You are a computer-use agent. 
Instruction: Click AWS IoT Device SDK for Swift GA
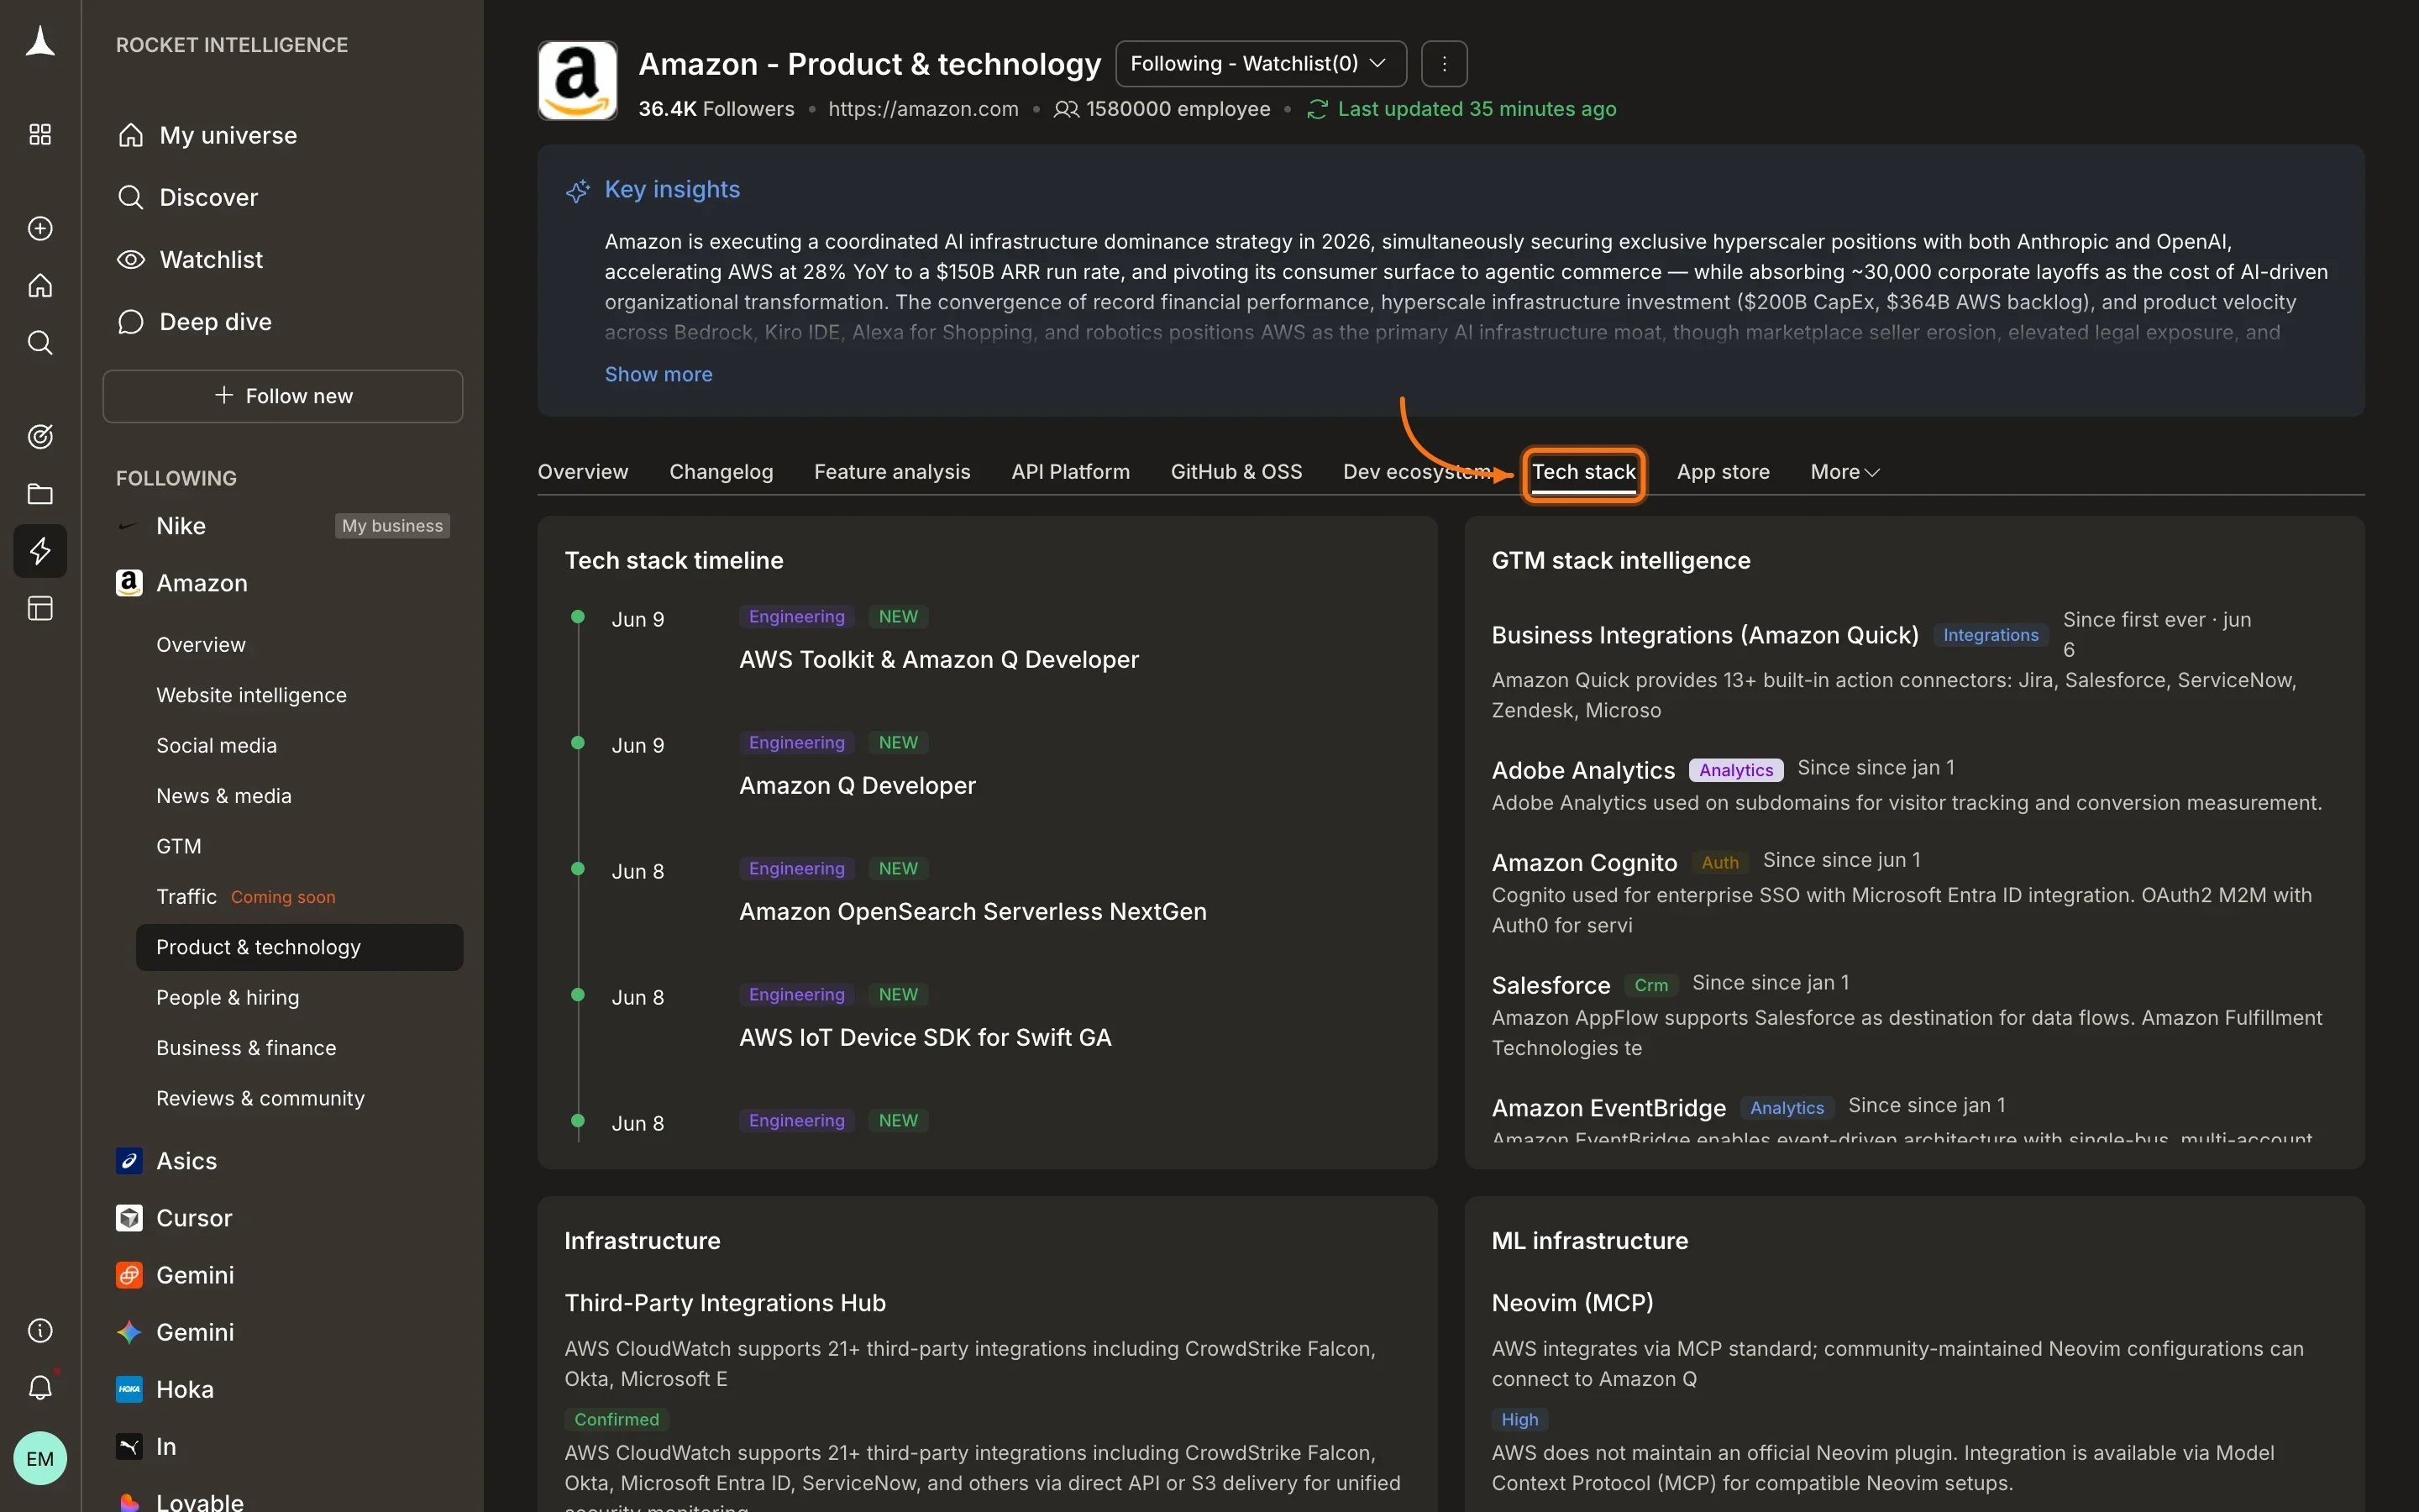(925, 1038)
